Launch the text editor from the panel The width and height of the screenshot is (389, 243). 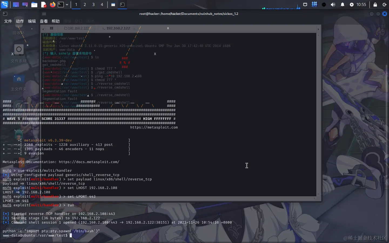(x=43, y=5)
